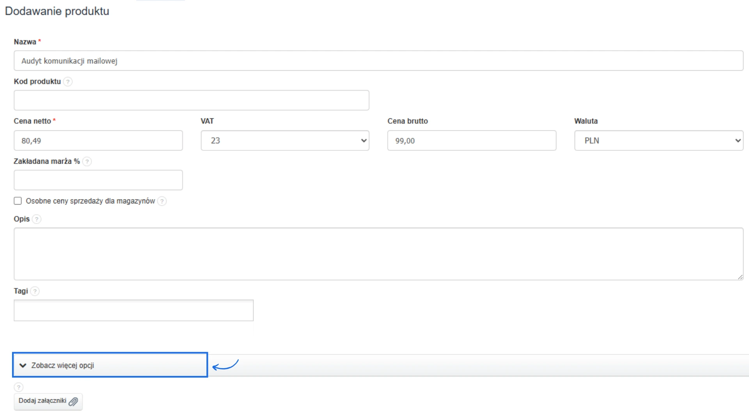
Task: Focus the Tagi tags input field
Action: point(133,310)
